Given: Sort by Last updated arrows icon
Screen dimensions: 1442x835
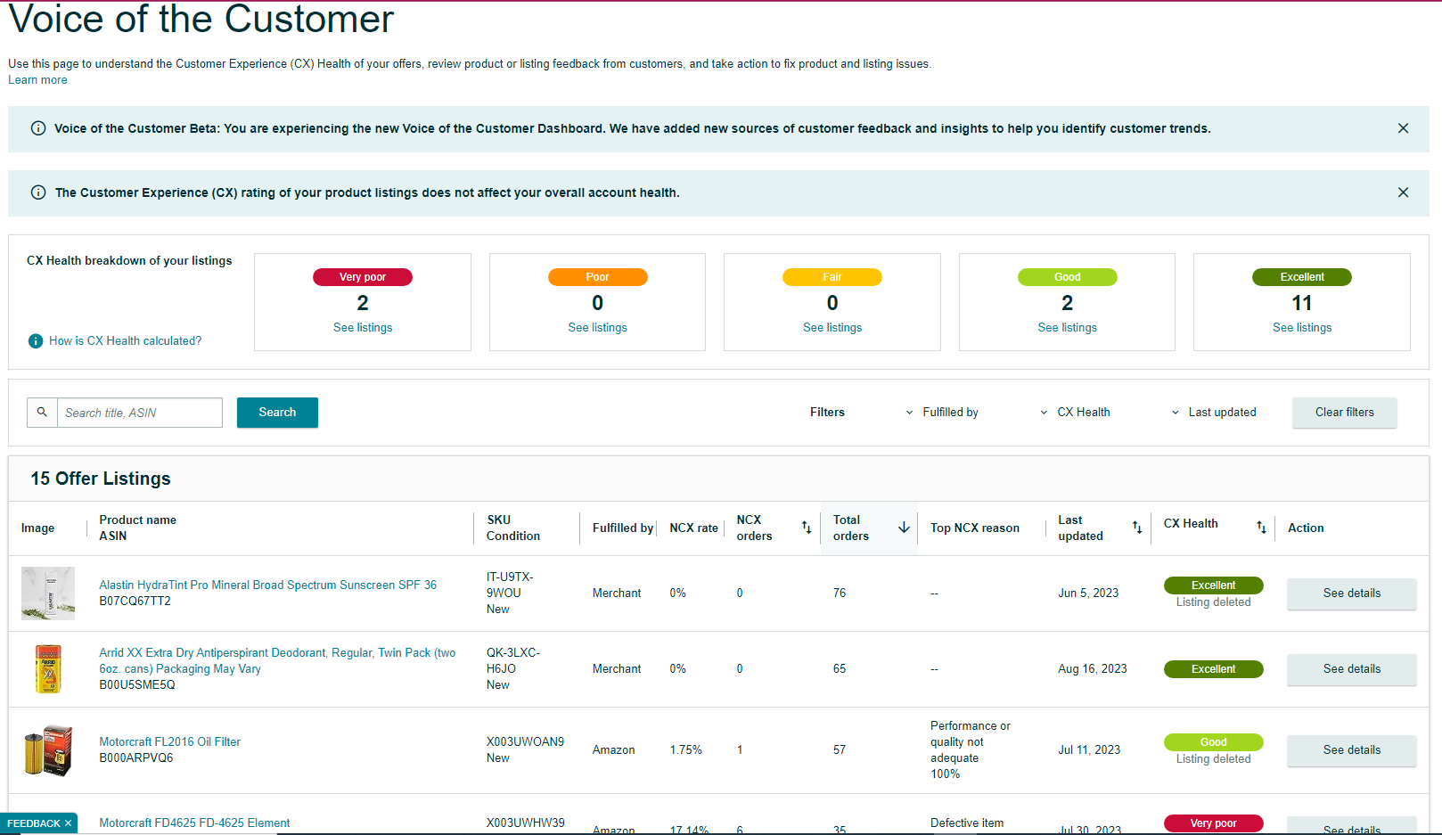Looking at the screenshot, I should pos(1137,528).
